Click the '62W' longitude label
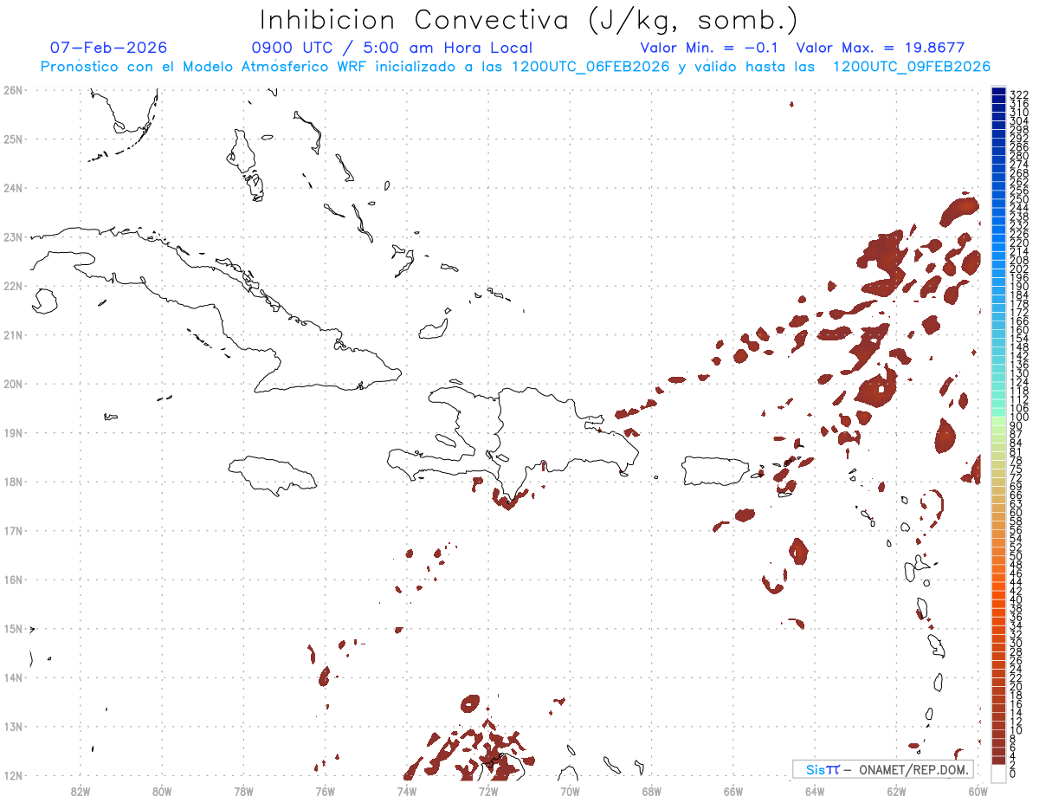Viewport: 1039px width, 803px height. point(895,791)
